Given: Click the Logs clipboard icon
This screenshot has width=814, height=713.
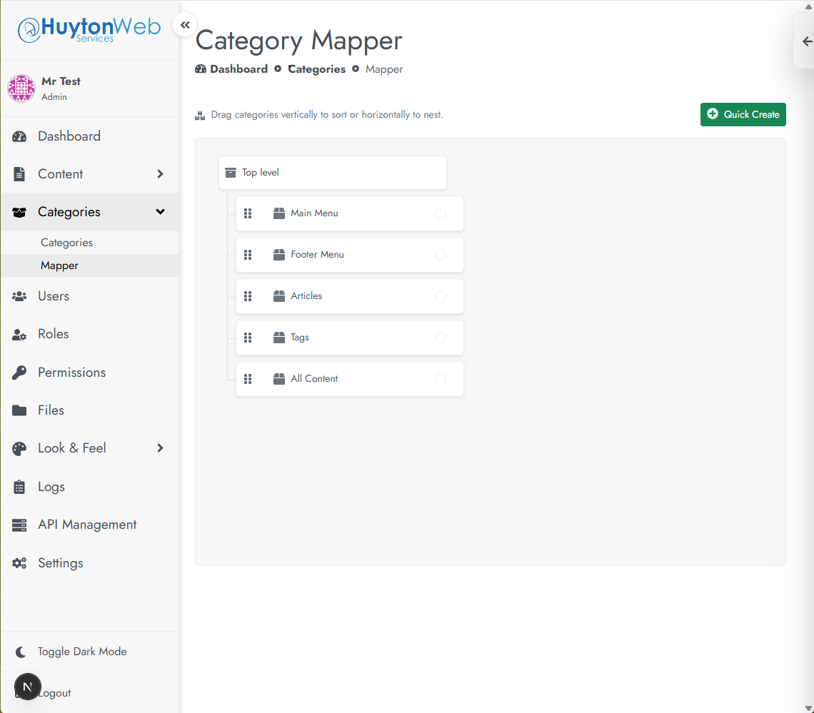Looking at the screenshot, I should click(x=19, y=487).
